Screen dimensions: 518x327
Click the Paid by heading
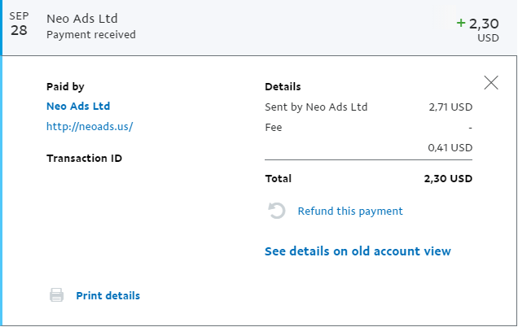(65, 87)
